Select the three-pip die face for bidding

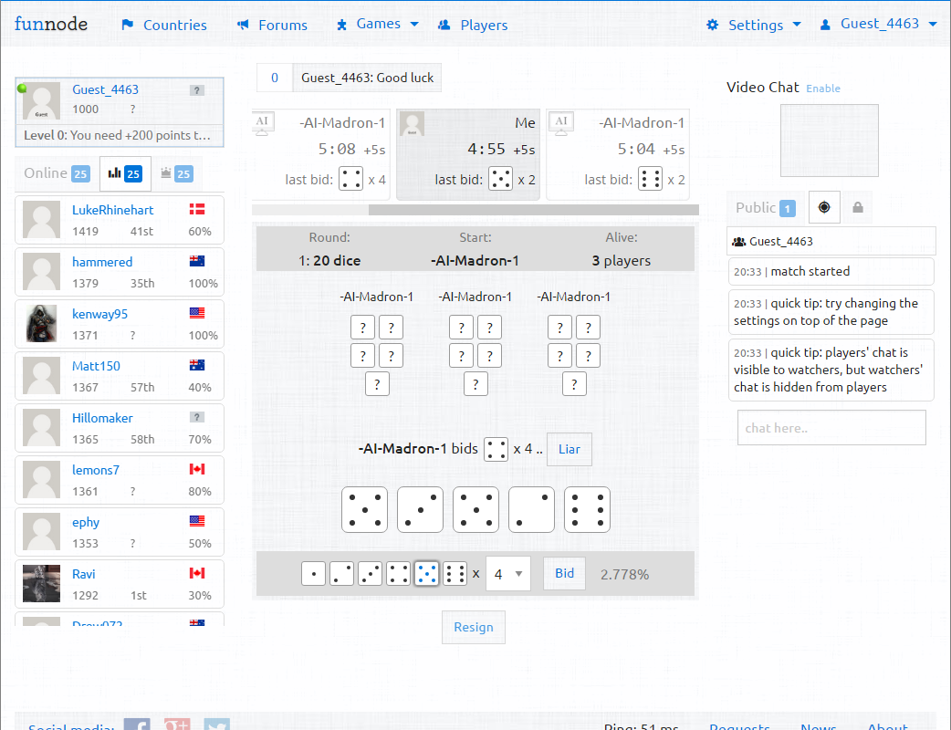click(370, 574)
